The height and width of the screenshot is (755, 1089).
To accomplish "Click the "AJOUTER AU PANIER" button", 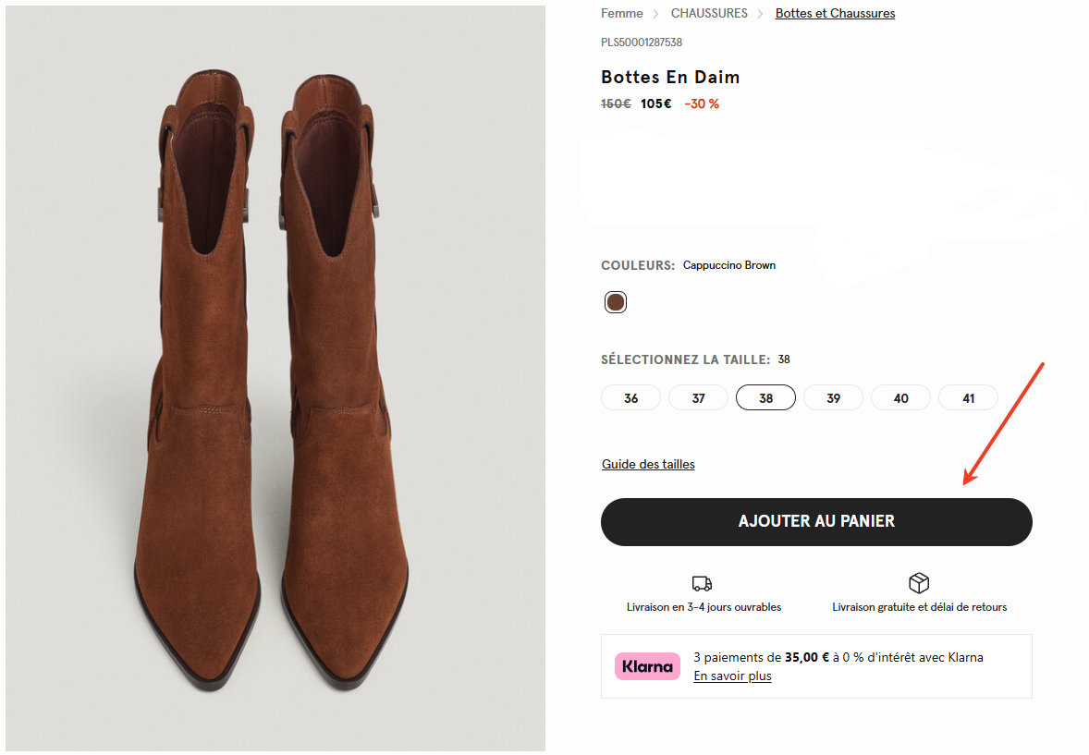I will pos(816,521).
